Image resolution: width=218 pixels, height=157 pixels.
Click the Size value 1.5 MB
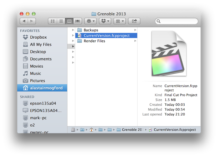pos(170,100)
